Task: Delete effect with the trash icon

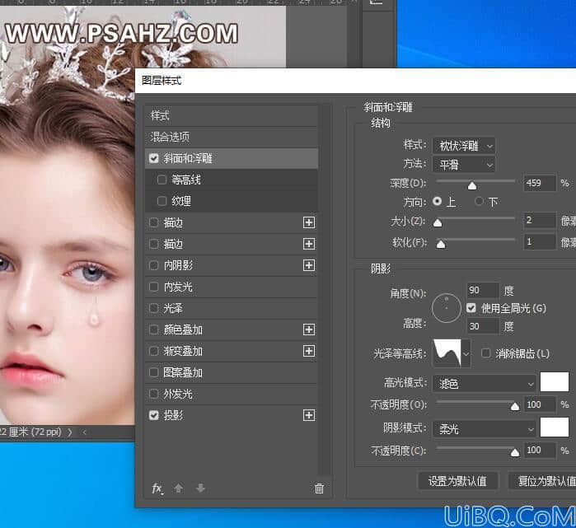Action: click(319, 488)
